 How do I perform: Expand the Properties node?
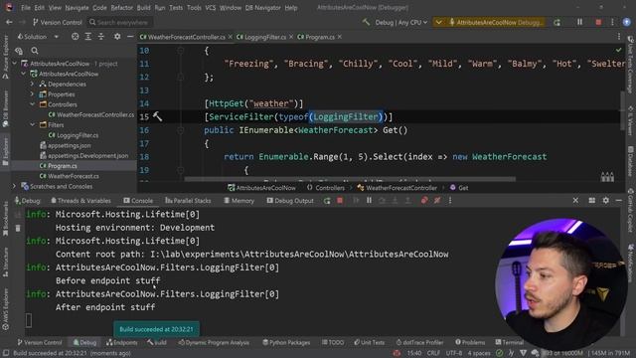pyautogui.click(x=33, y=94)
